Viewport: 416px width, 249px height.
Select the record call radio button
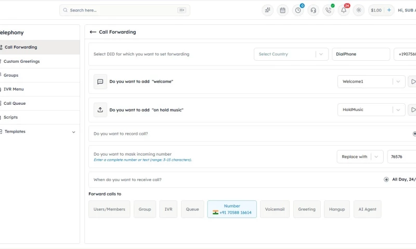click(x=414, y=134)
